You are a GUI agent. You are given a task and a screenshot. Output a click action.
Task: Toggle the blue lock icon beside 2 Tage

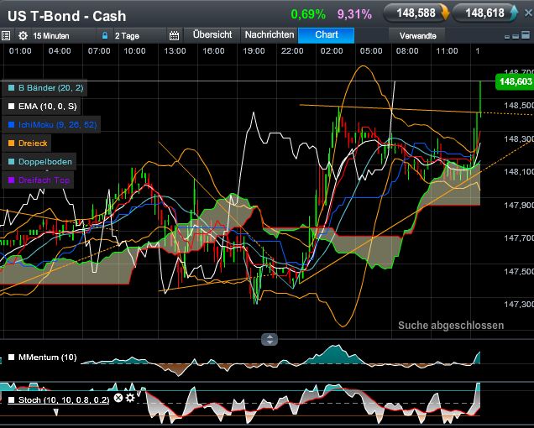[x=105, y=35]
